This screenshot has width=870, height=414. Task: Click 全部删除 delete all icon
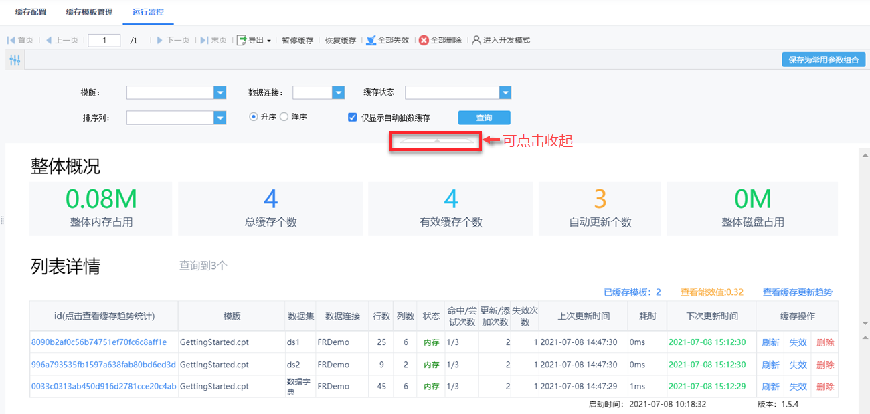[424, 40]
